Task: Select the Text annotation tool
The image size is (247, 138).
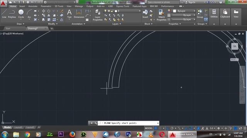Action: (x=69, y=14)
